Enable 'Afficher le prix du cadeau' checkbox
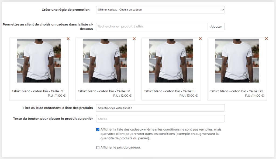The image size is (276, 159). click(98, 148)
